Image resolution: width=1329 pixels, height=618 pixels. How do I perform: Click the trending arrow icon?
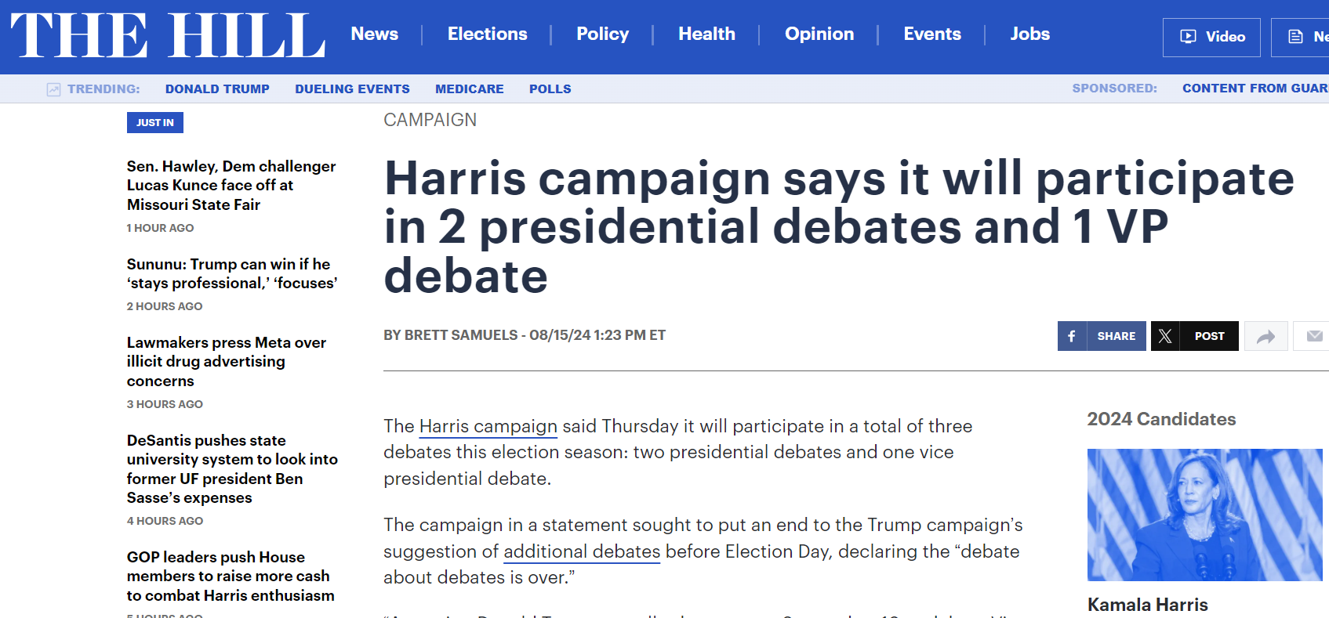pos(53,89)
